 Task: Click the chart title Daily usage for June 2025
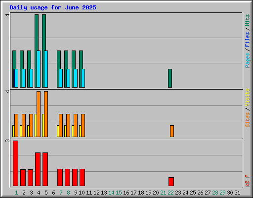pos(53,7)
